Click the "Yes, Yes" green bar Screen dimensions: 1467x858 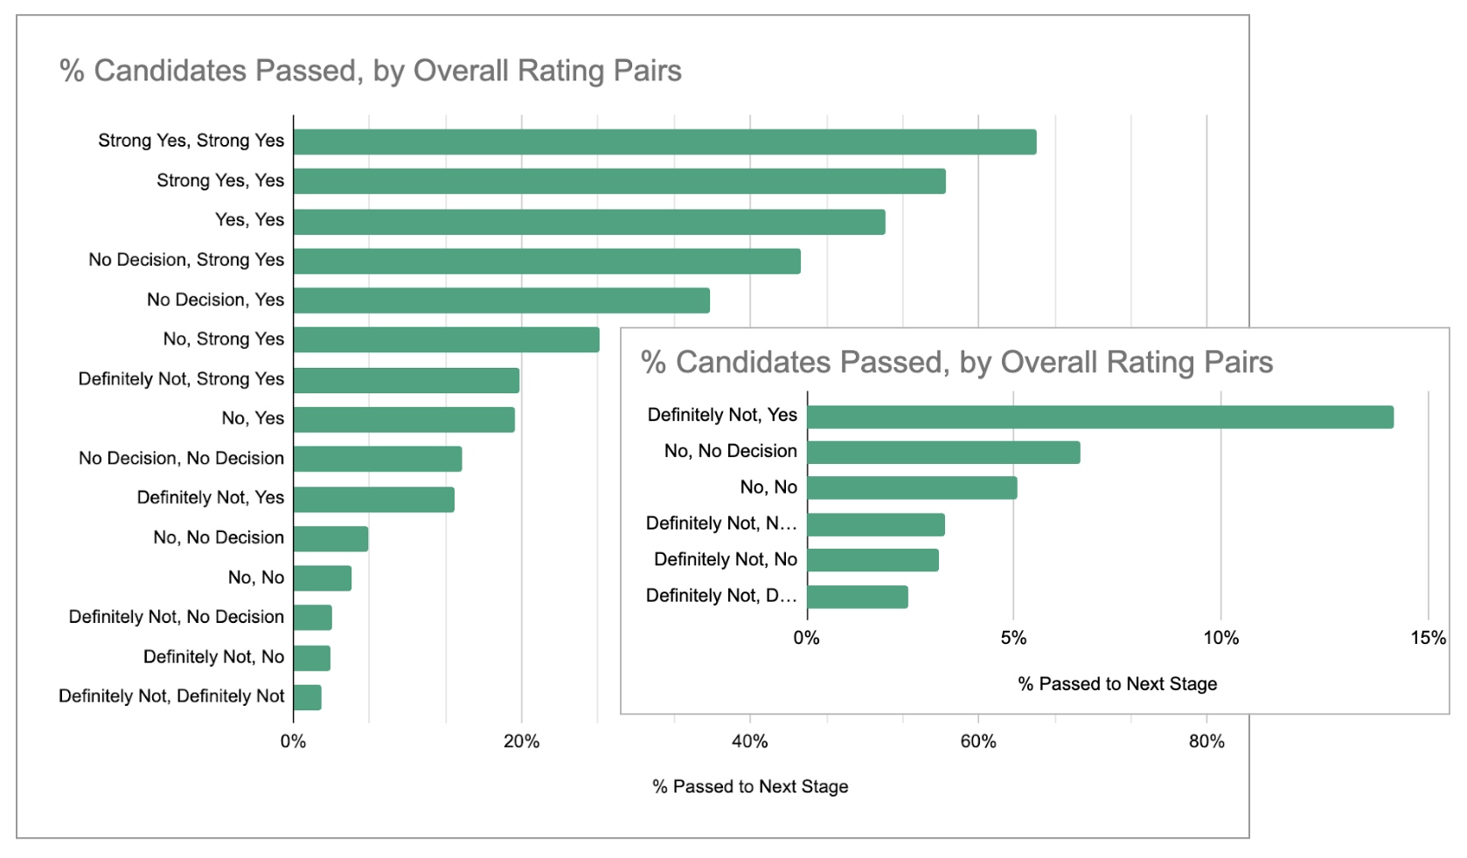588,222
